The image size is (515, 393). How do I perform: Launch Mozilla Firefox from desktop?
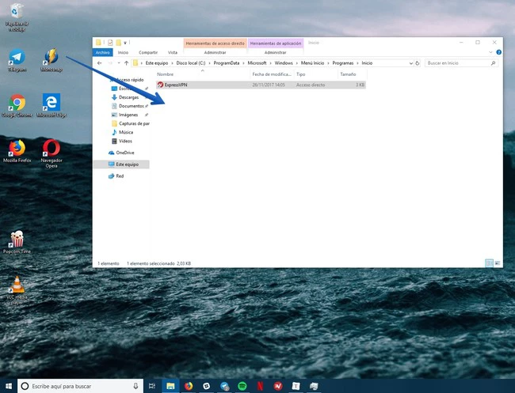point(15,148)
